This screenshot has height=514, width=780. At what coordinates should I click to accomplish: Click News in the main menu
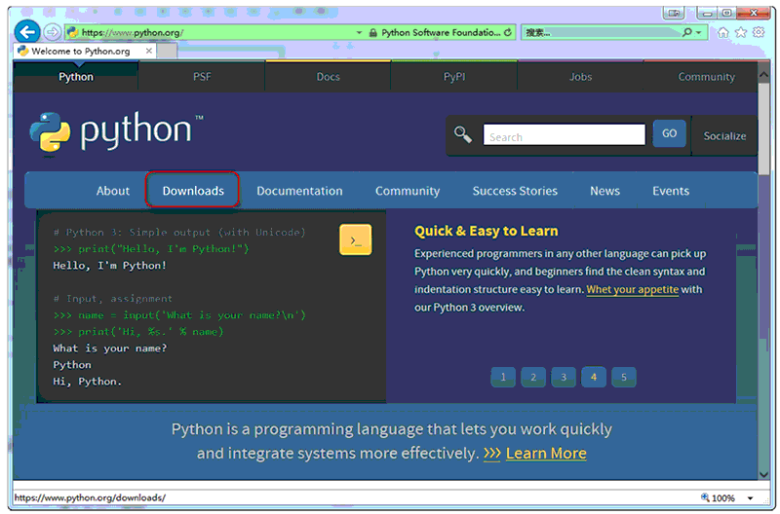[604, 191]
